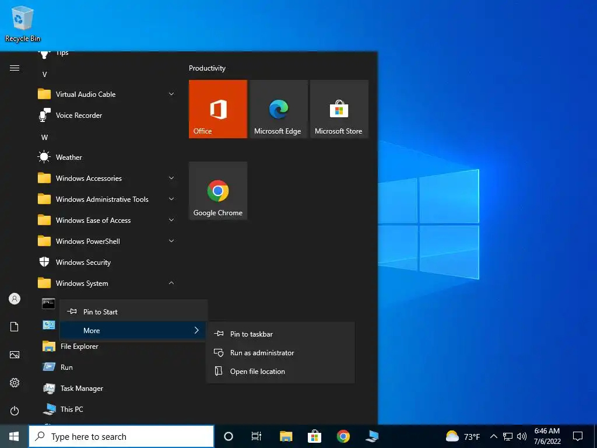Expand the Virtual Audio Cable folder

[x=107, y=94]
